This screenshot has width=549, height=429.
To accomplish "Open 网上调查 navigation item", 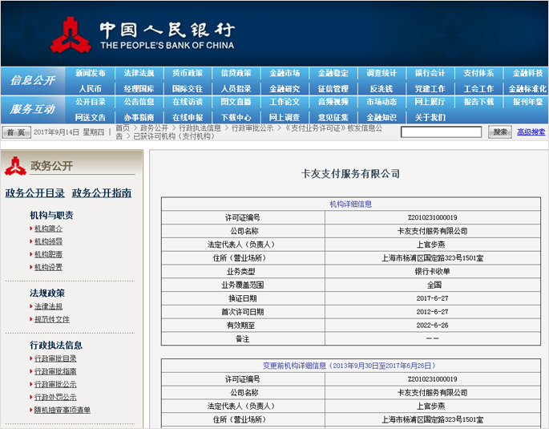I will pyautogui.click(x=285, y=117).
